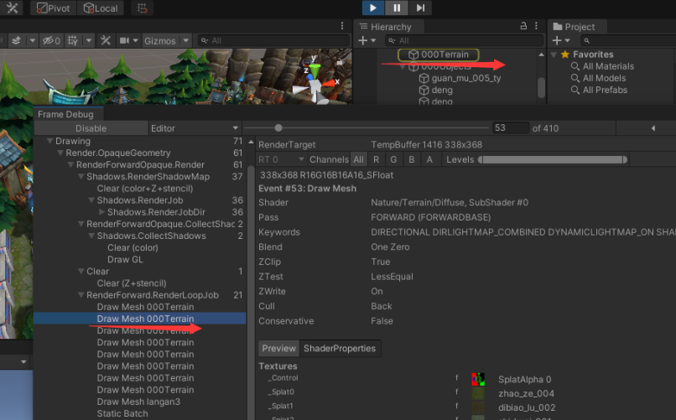Show only the A channel
The width and height of the screenshot is (676, 420).
tap(429, 160)
